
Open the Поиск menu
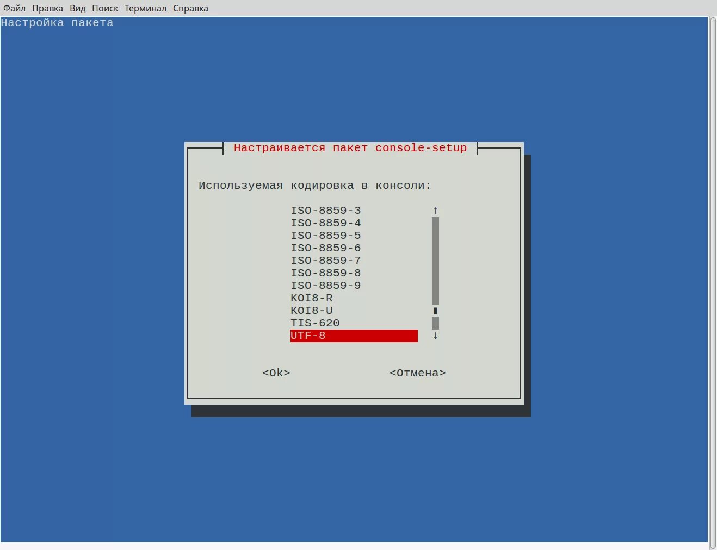[105, 8]
